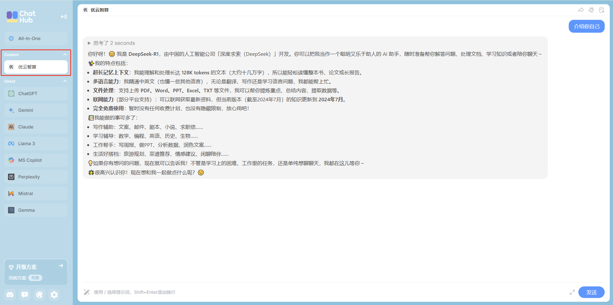Expand the input box with the expand icon
The width and height of the screenshot is (613, 305).
(572, 292)
